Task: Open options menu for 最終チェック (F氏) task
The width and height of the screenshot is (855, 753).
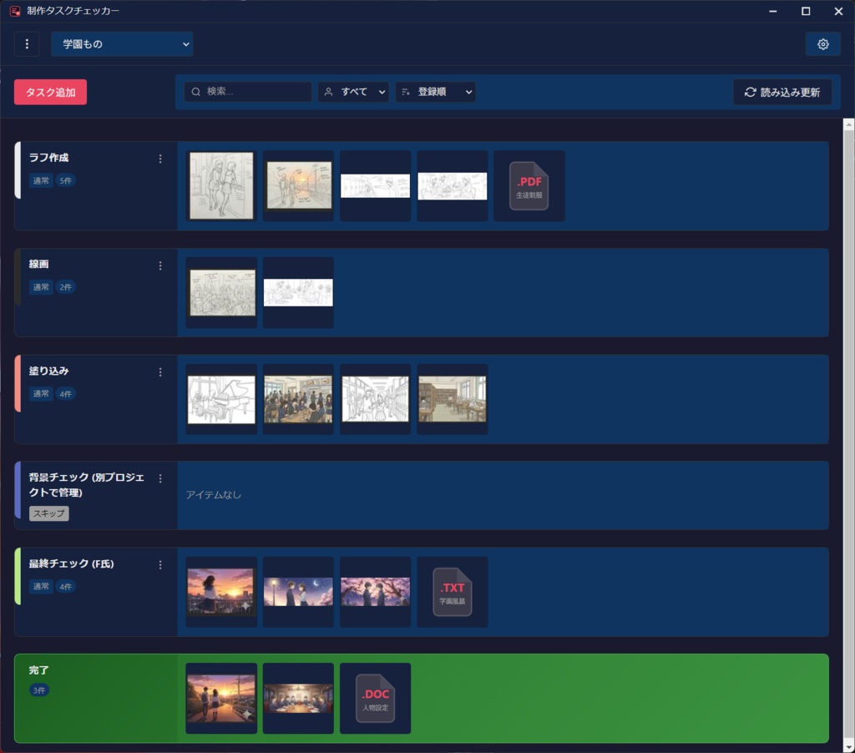Action: coord(160,565)
